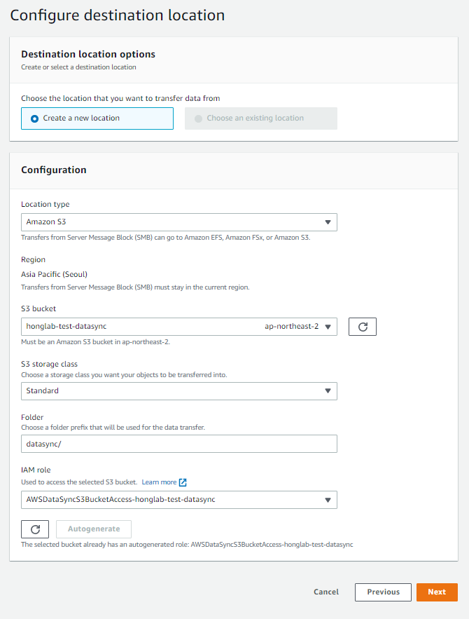Click the ap-northeast-2 region label in bucket field
Image resolution: width=469 pixels, height=619 pixels.
tap(292, 327)
